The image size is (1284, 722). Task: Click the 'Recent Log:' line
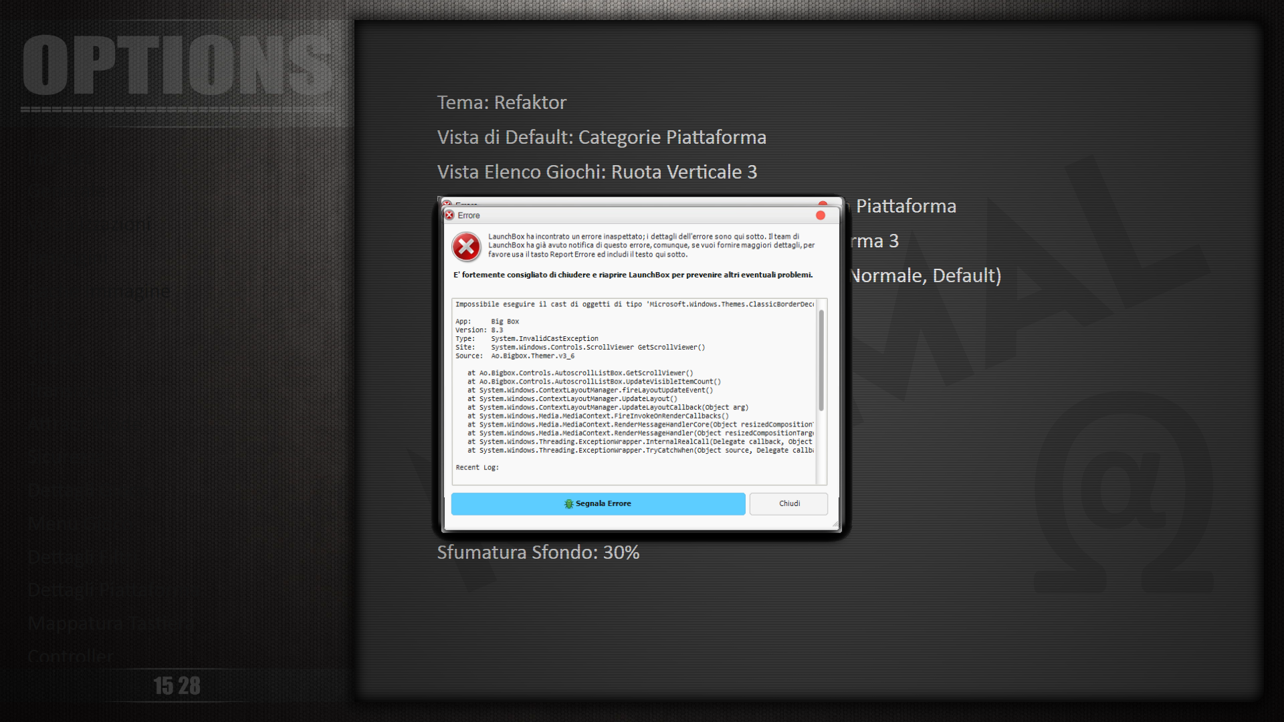[x=477, y=467]
